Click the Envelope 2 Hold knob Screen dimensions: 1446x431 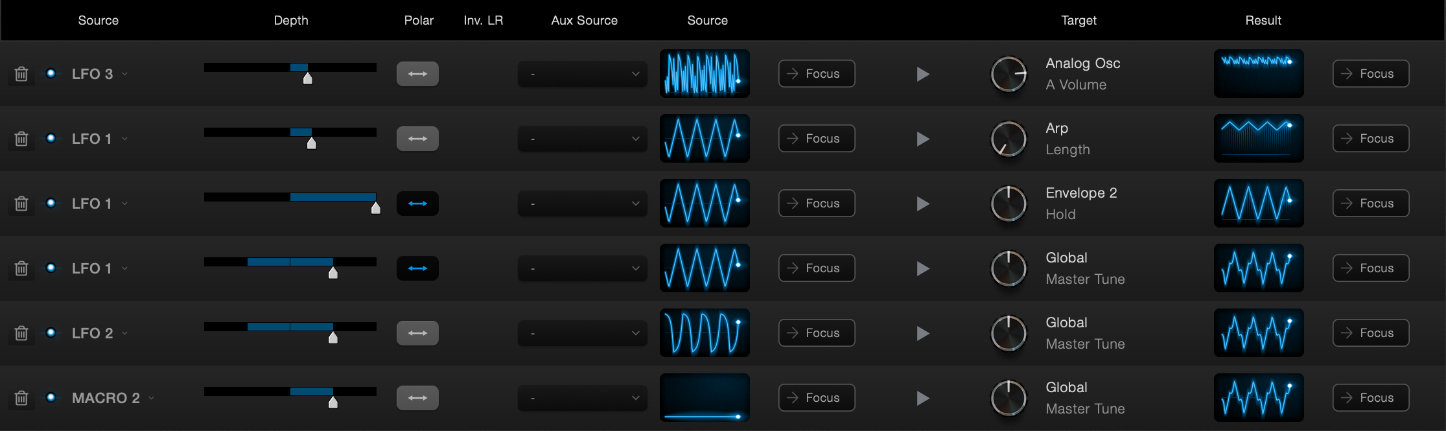pos(1009,204)
